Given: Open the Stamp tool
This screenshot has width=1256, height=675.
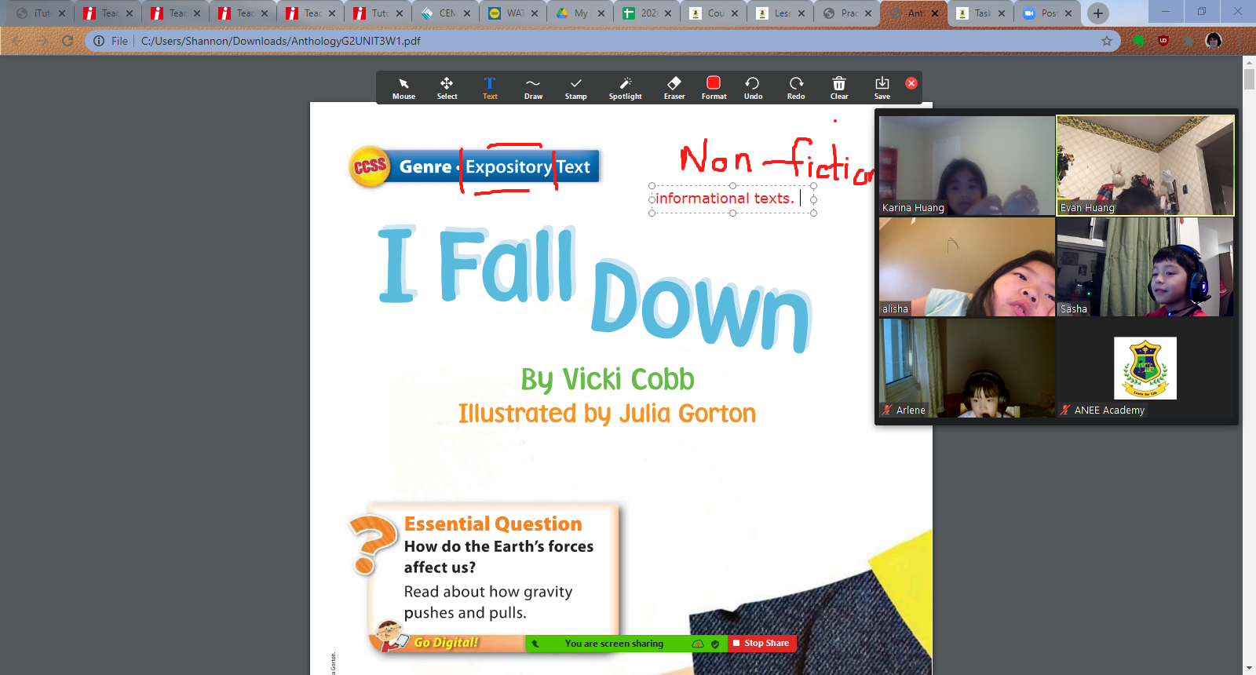Looking at the screenshot, I should pos(575,88).
